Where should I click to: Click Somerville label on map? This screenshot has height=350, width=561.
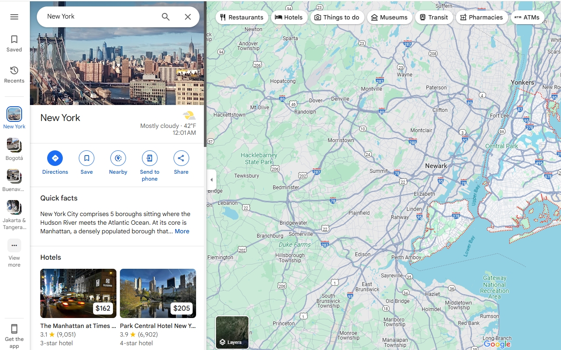point(301,234)
